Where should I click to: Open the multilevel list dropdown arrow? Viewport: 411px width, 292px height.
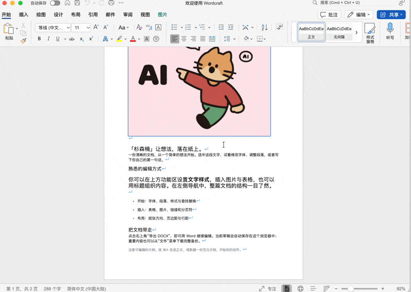(x=209, y=27)
